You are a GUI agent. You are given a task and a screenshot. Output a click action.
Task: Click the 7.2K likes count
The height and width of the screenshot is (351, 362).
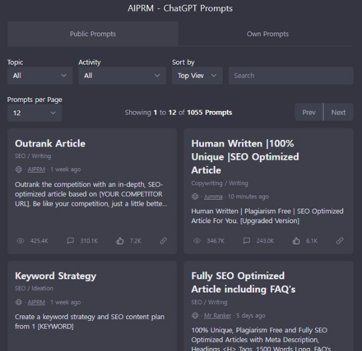tap(136, 241)
